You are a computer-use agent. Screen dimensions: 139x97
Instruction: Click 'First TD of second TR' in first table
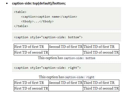click(31, 52)
